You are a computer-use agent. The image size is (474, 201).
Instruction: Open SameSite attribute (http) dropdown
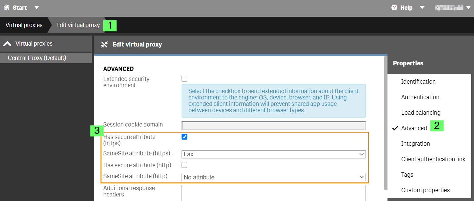point(274,177)
